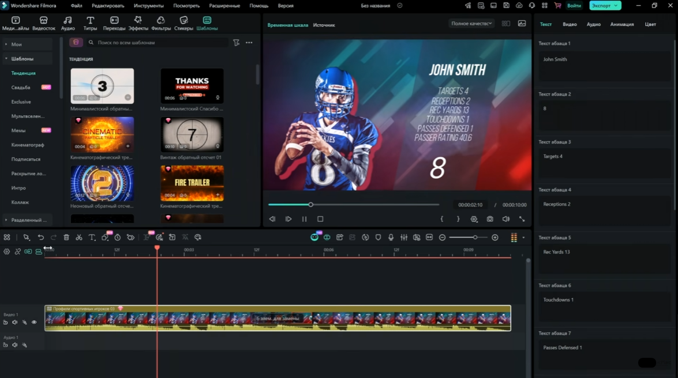The height and width of the screenshot is (378, 678).
Task: Lock the Видео 1 track
Action: [5, 322]
